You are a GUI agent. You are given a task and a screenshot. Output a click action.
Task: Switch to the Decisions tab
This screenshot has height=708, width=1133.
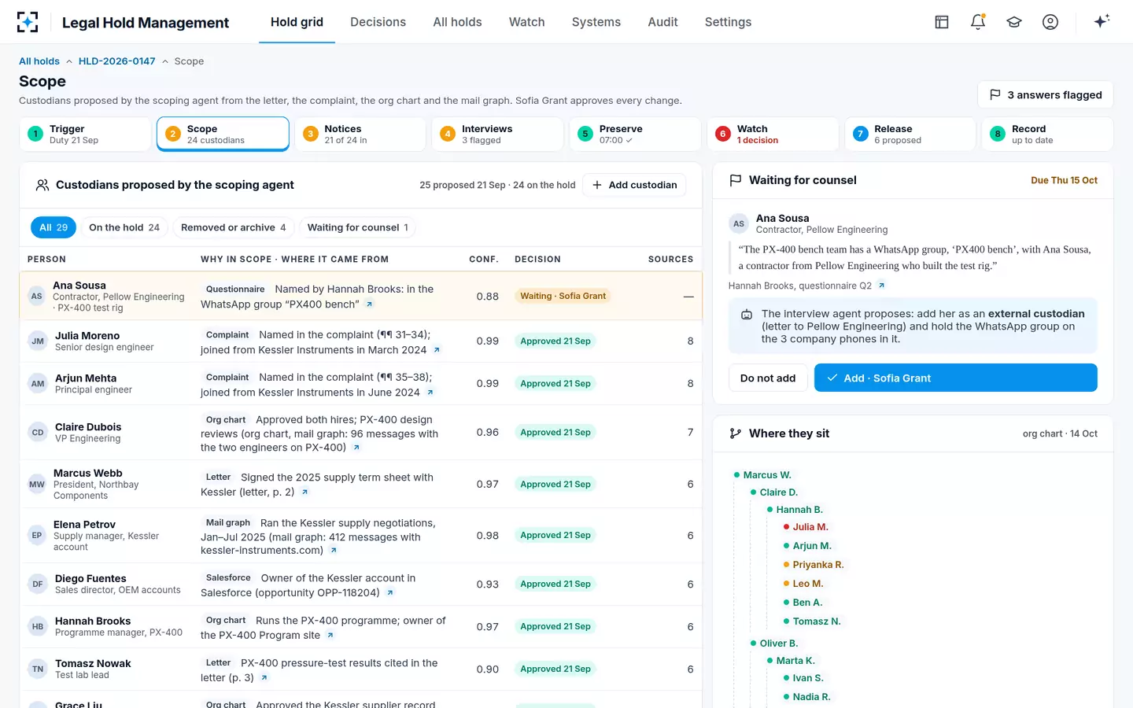378,22
